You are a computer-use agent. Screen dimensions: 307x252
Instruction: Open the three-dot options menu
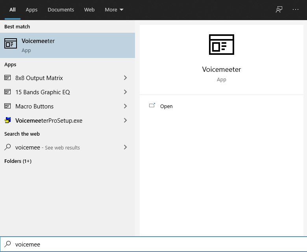(296, 9)
